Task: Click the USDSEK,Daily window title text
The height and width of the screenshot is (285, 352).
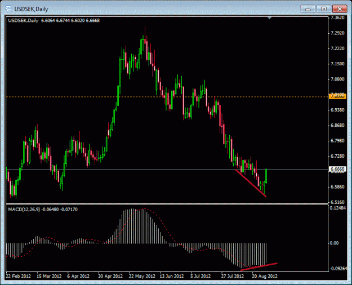Action: [x=31, y=9]
